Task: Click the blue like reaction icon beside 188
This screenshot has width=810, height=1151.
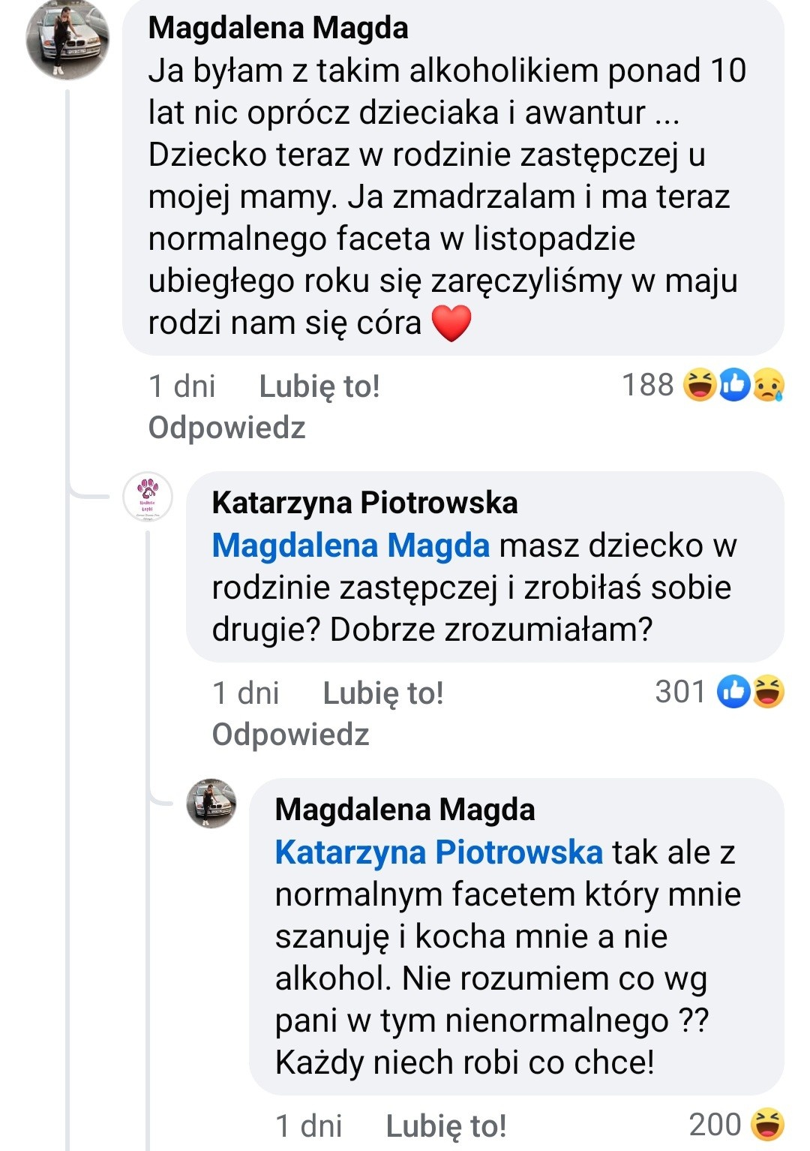Action: click(734, 386)
